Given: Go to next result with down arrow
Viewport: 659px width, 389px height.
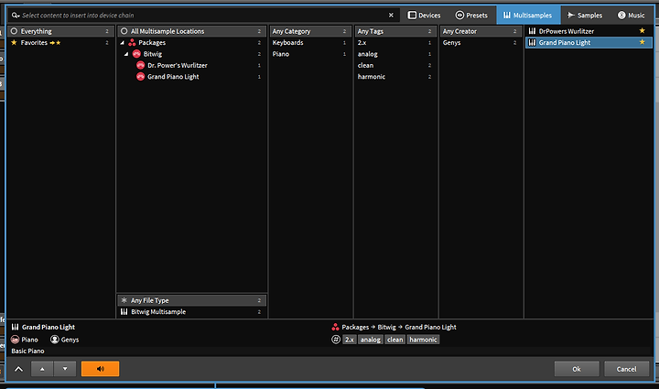Looking at the screenshot, I should click(x=65, y=369).
